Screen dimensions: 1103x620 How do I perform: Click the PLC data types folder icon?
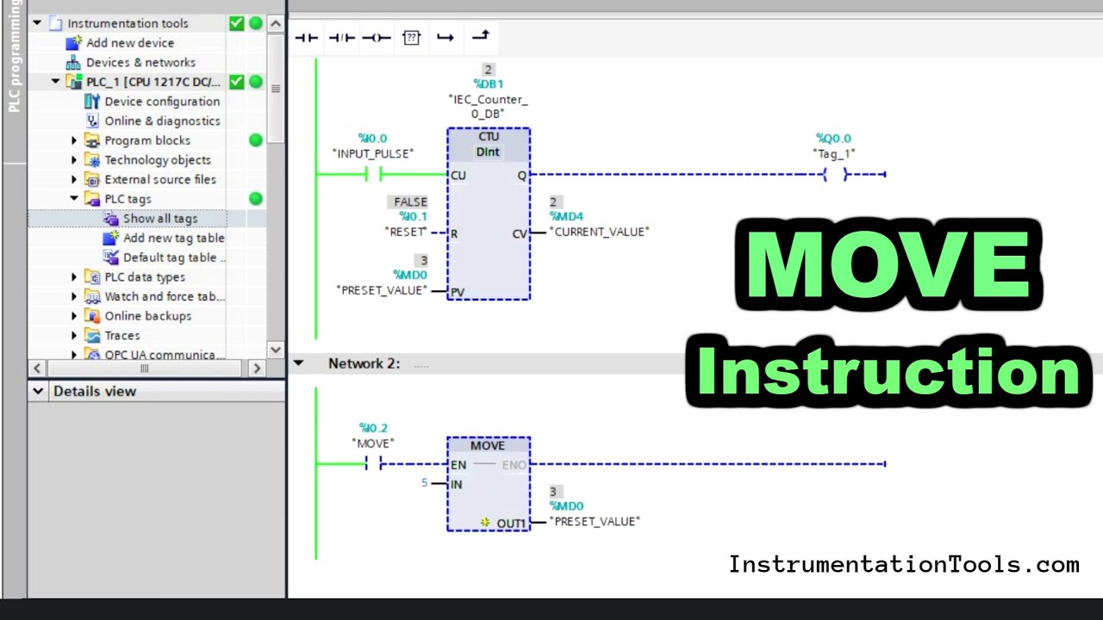coord(92,276)
